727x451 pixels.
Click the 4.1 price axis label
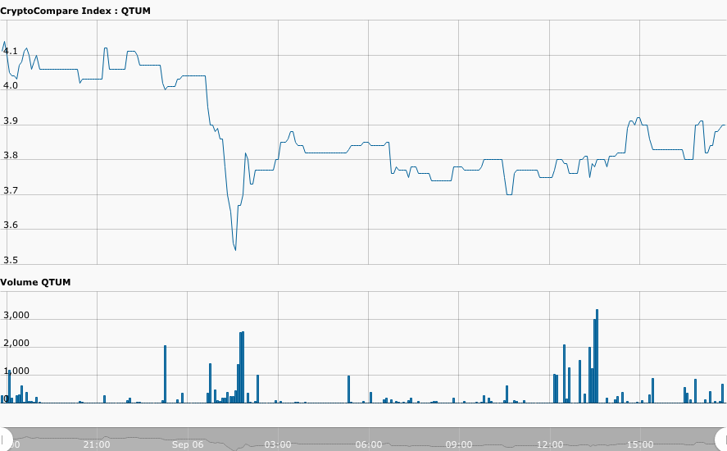click(x=11, y=51)
